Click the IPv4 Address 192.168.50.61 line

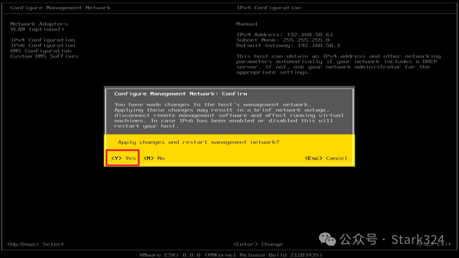tap(284, 34)
